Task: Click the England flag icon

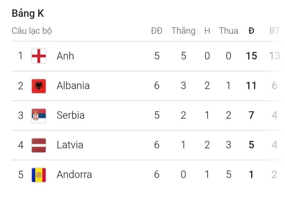Action: click(x=39, y=56)
